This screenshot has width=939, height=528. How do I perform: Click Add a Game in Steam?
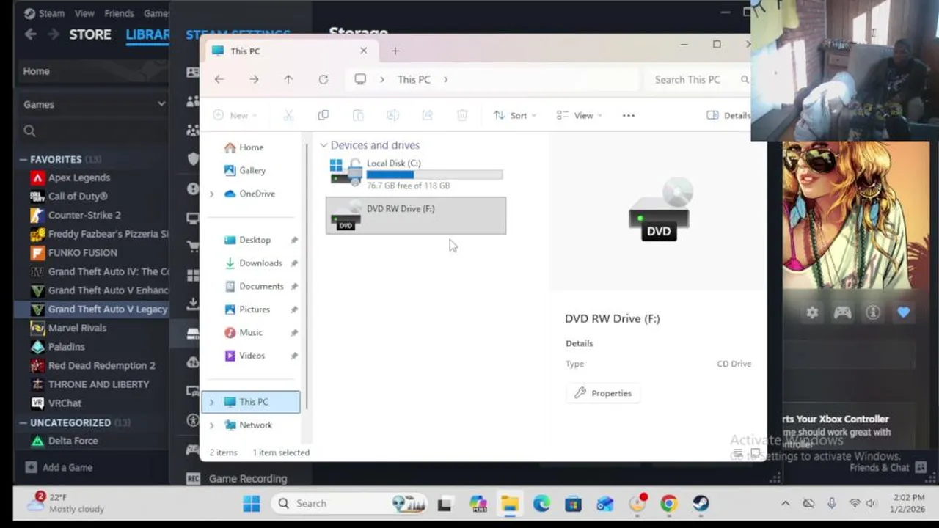pyautogui.click(x=59, y=467)
